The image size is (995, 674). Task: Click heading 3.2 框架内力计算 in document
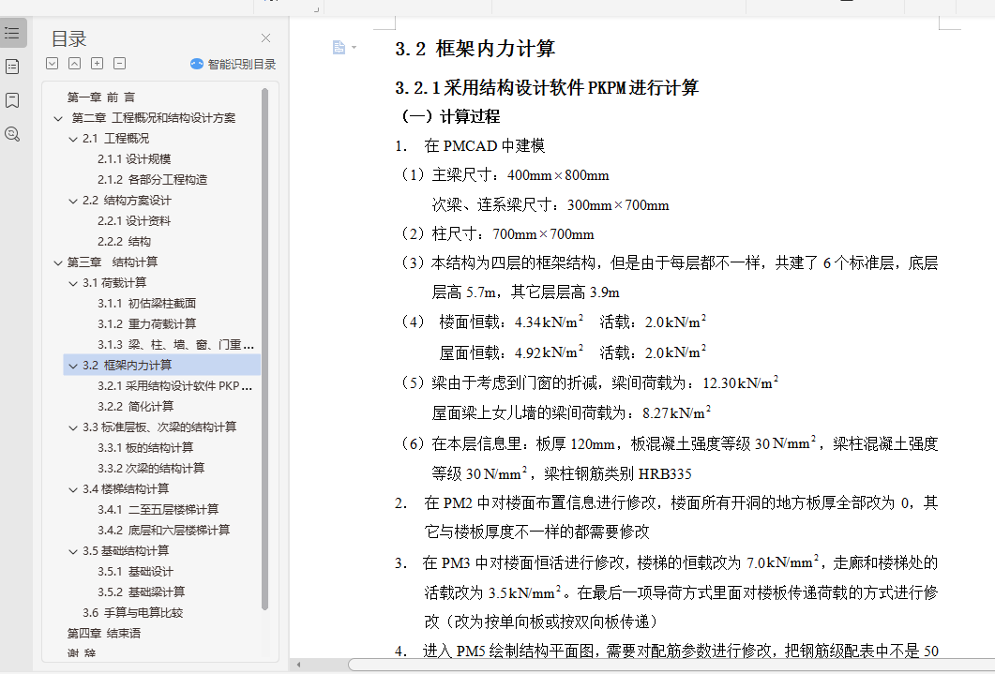coord(475,49)
